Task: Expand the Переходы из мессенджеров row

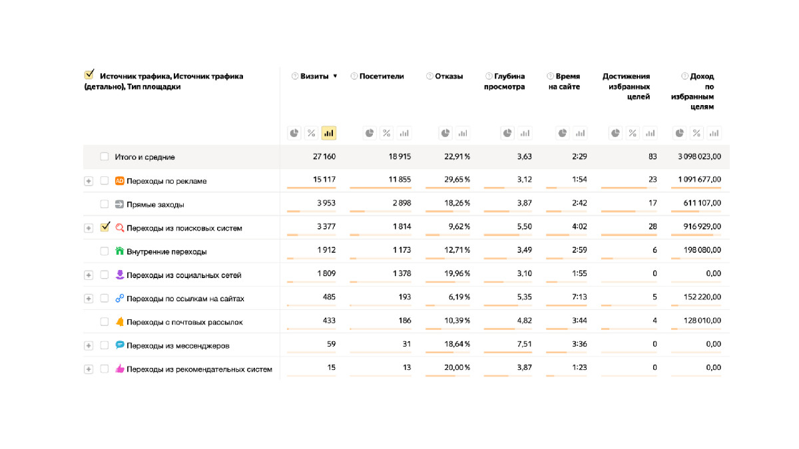Action: point(89,346)
